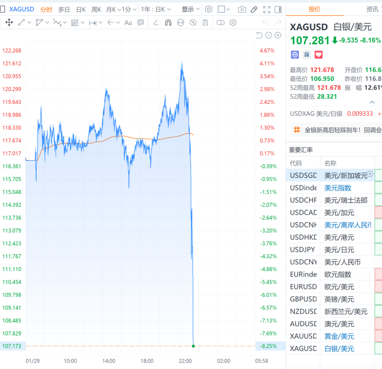Click the trash icon to delete drawings
Screen dimensions: 382x369
205,22
